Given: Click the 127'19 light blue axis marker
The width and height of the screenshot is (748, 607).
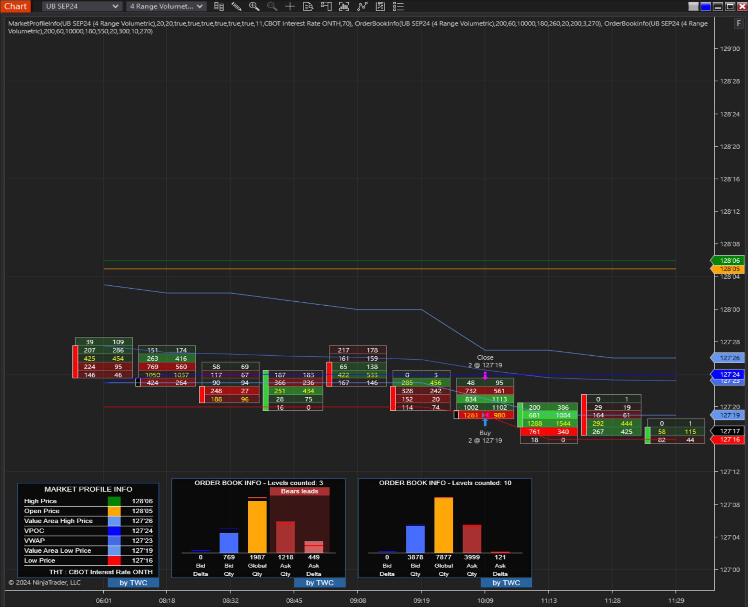Looking at the screenshot, I should [727, 415].
